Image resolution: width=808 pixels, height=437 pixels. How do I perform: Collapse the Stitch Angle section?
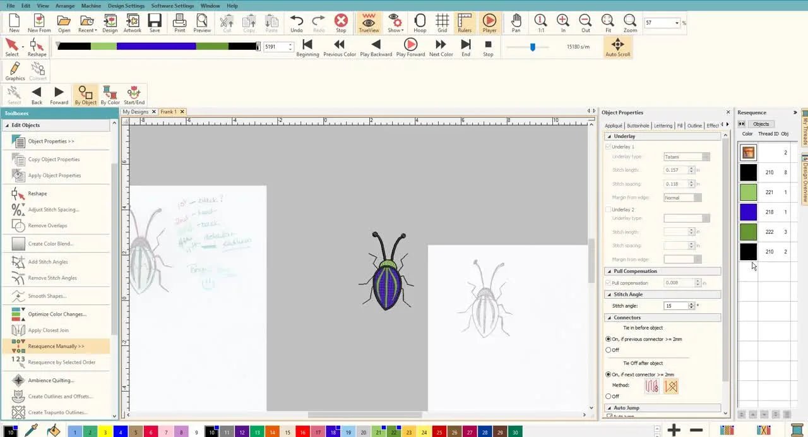point(609,294)
